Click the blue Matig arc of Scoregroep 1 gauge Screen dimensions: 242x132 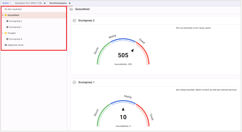(x=123, y=101)
